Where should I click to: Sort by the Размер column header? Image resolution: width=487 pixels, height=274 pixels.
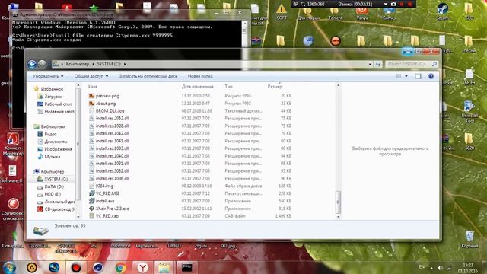(275, 87)
